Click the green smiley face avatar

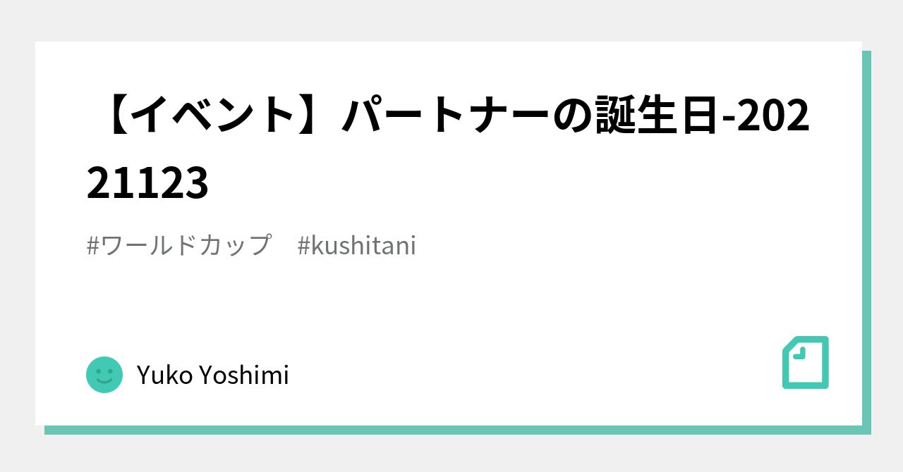click(x=104, y=375)
